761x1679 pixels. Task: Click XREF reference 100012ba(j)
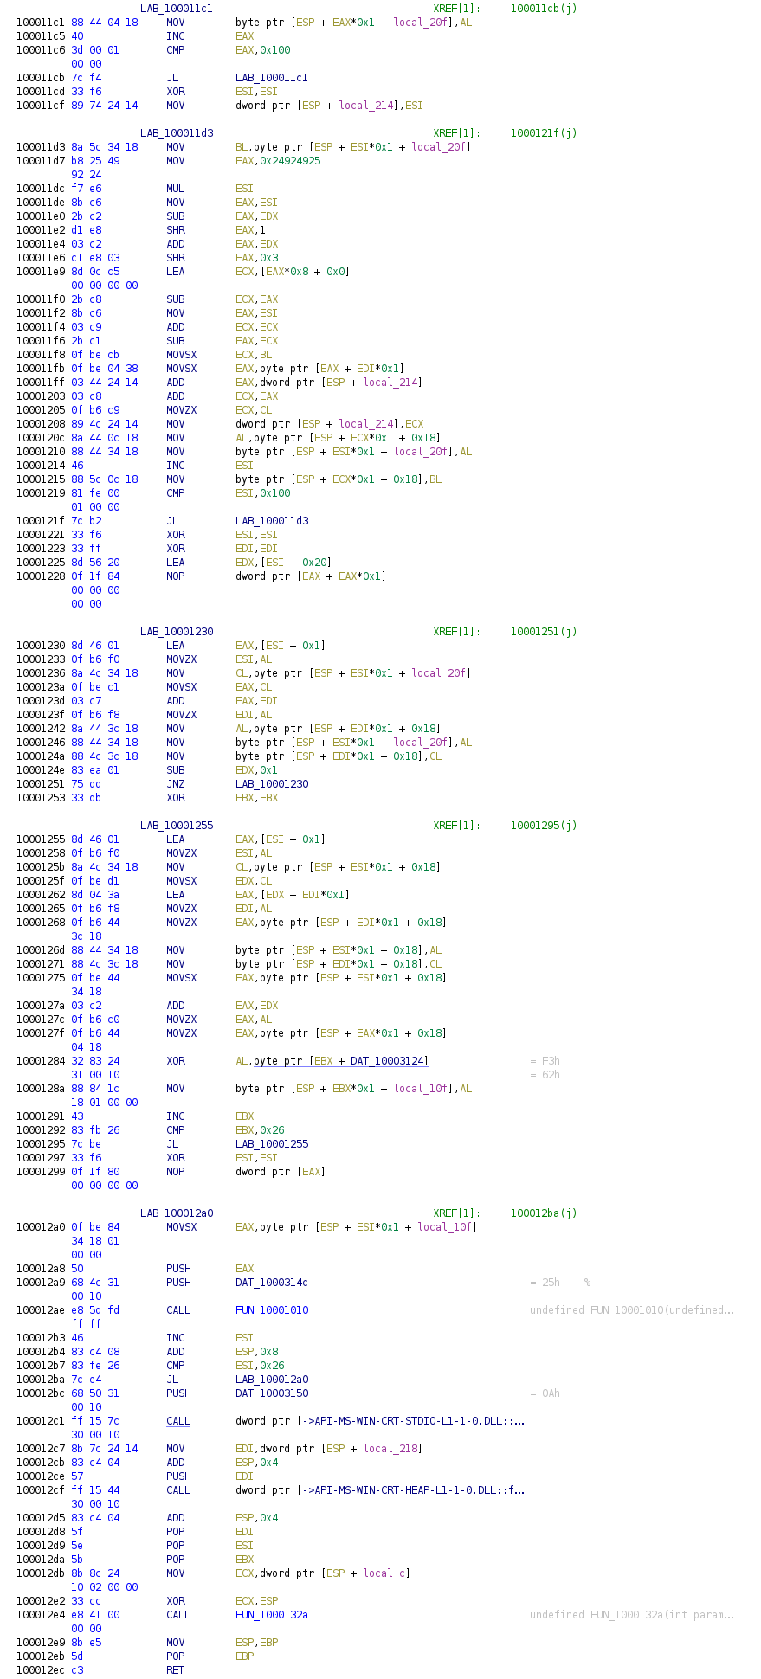544,1213
